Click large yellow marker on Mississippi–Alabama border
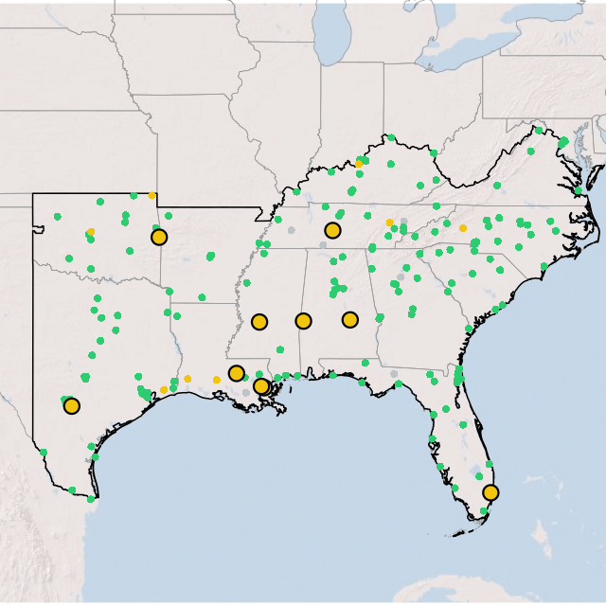This screenshot has width=606, height=606. pos(303,321)
